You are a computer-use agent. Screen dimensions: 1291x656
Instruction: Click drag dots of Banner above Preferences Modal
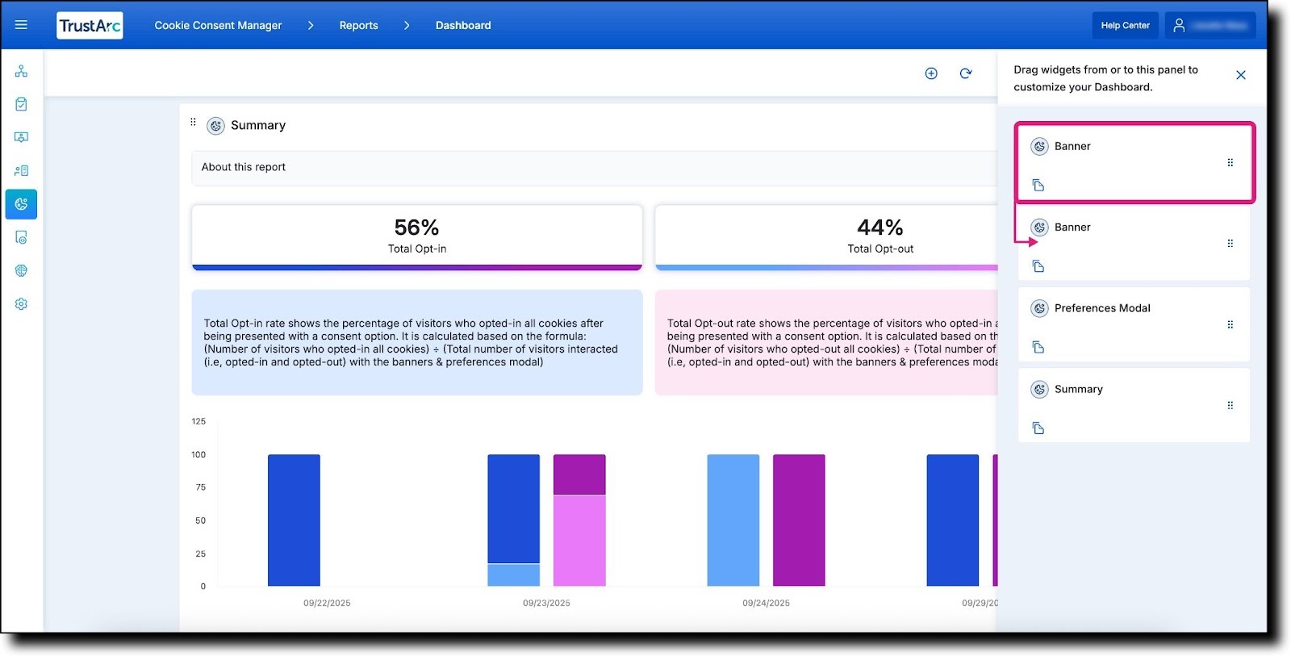point(1230,243)
